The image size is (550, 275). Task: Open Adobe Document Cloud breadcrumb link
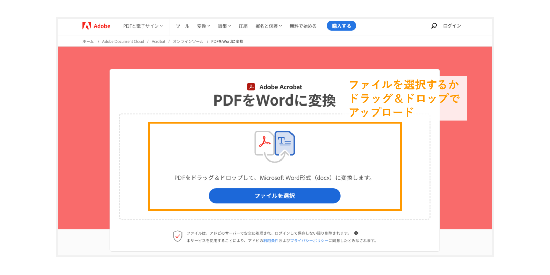(x=123, y=41)
